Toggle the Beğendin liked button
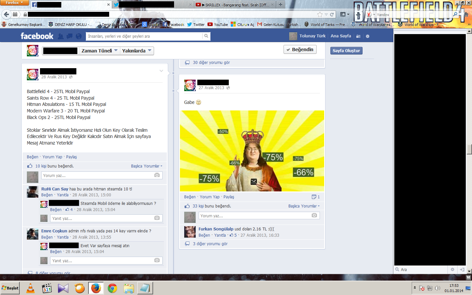472x295 pixels. (300, 49)
